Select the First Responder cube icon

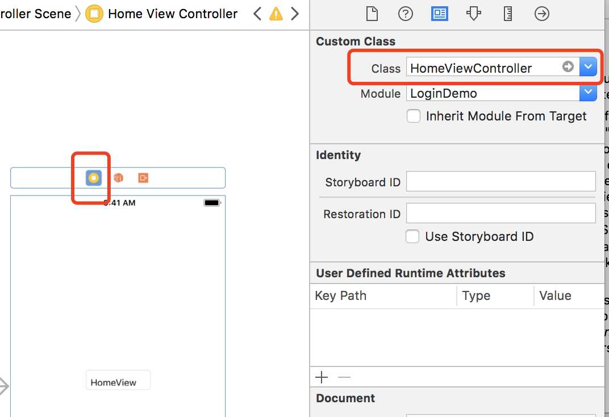119,178
